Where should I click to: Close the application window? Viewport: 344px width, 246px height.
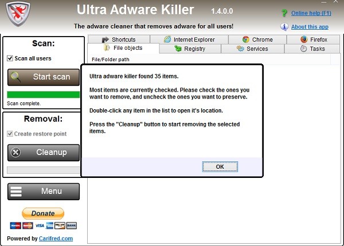[335, 1]
